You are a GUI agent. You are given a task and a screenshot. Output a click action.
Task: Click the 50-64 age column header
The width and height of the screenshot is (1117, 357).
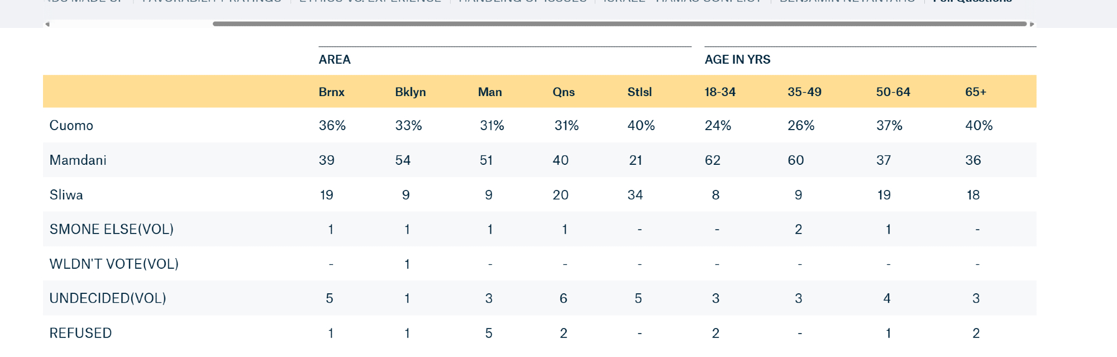pos(893,92)
